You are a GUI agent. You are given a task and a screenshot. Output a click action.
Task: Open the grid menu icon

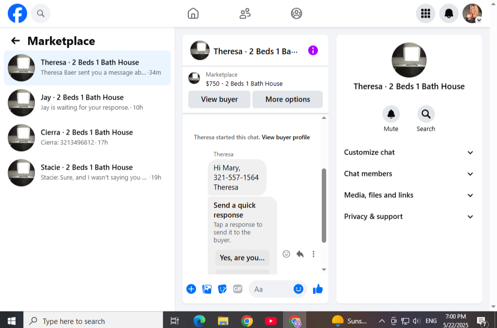(425, 13)
